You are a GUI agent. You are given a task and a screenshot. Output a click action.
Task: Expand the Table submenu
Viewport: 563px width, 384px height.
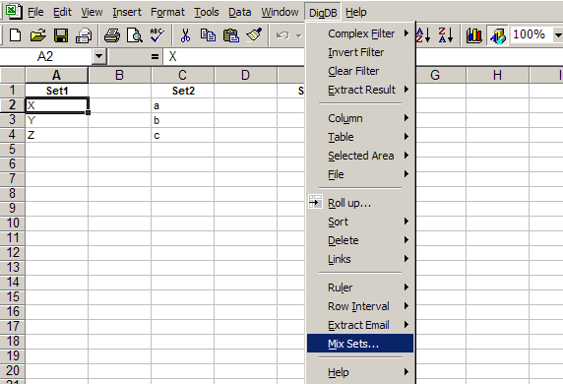[360, 137]
